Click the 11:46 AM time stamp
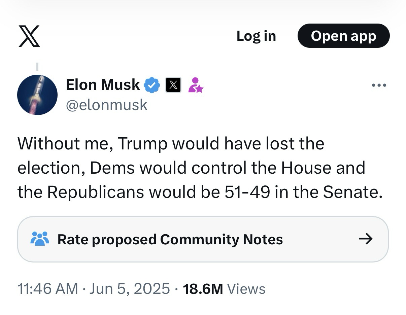Image resolution: width=406 pixels, height=315 pixels. pos(47,289)
